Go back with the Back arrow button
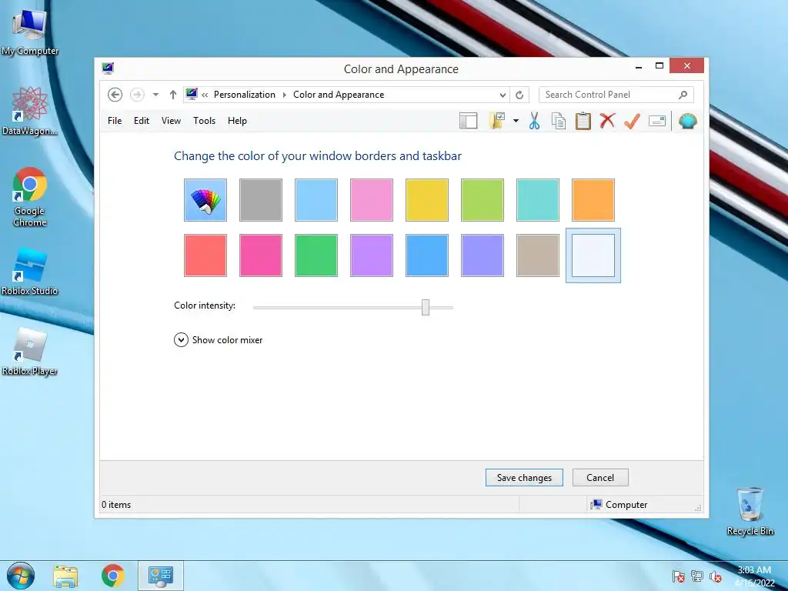 (115, 95)
